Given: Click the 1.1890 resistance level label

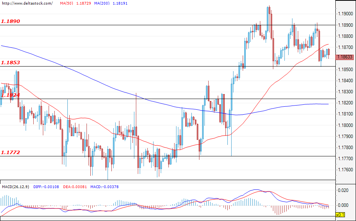Looking at the screenshot, I should coord(10,21).
